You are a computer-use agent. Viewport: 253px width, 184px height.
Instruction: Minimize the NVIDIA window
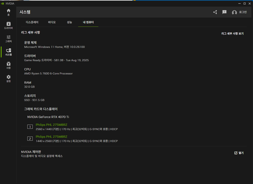pos(239,3)
